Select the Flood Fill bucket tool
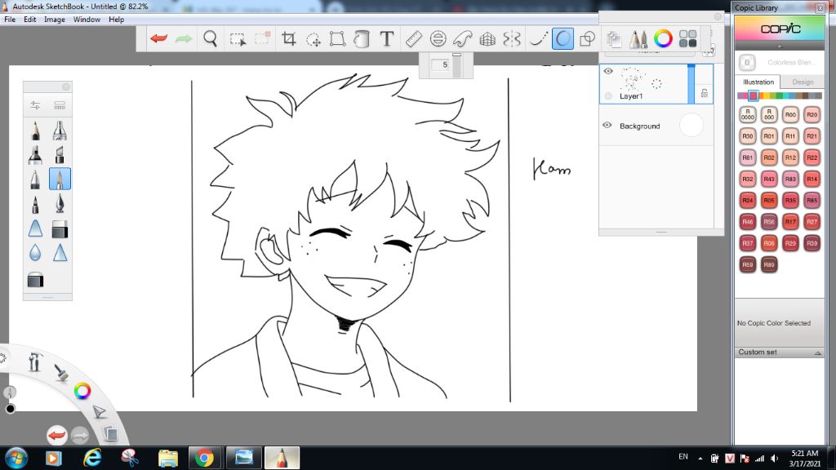 pyautogui.click(x=362, y=38)
